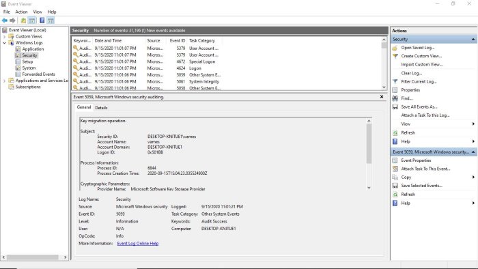Click the event description scrollbar thumb
The width and height of the screenshot is (478, 269).
click(x=369, y=143)
